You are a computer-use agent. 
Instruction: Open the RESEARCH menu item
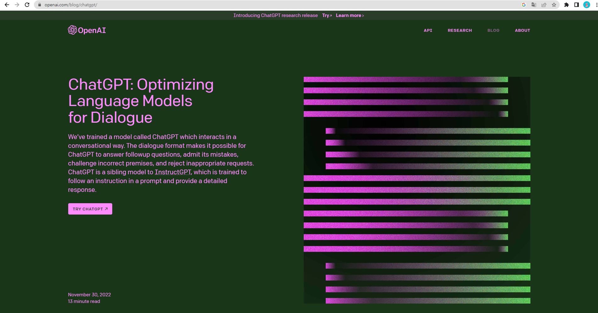(x=460, y=31)
